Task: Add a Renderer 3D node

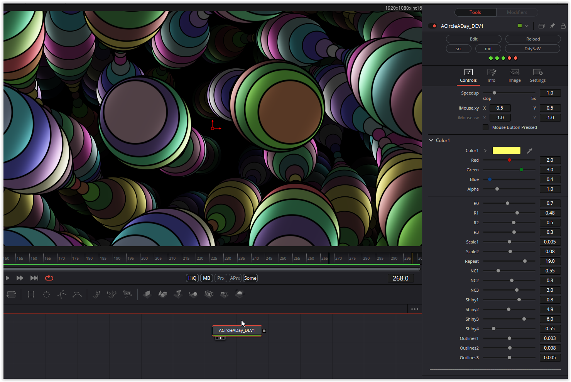Action: tap(240, 294)
